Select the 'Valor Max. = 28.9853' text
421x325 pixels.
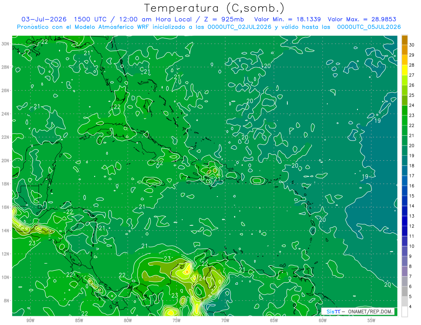pos(362,19)
